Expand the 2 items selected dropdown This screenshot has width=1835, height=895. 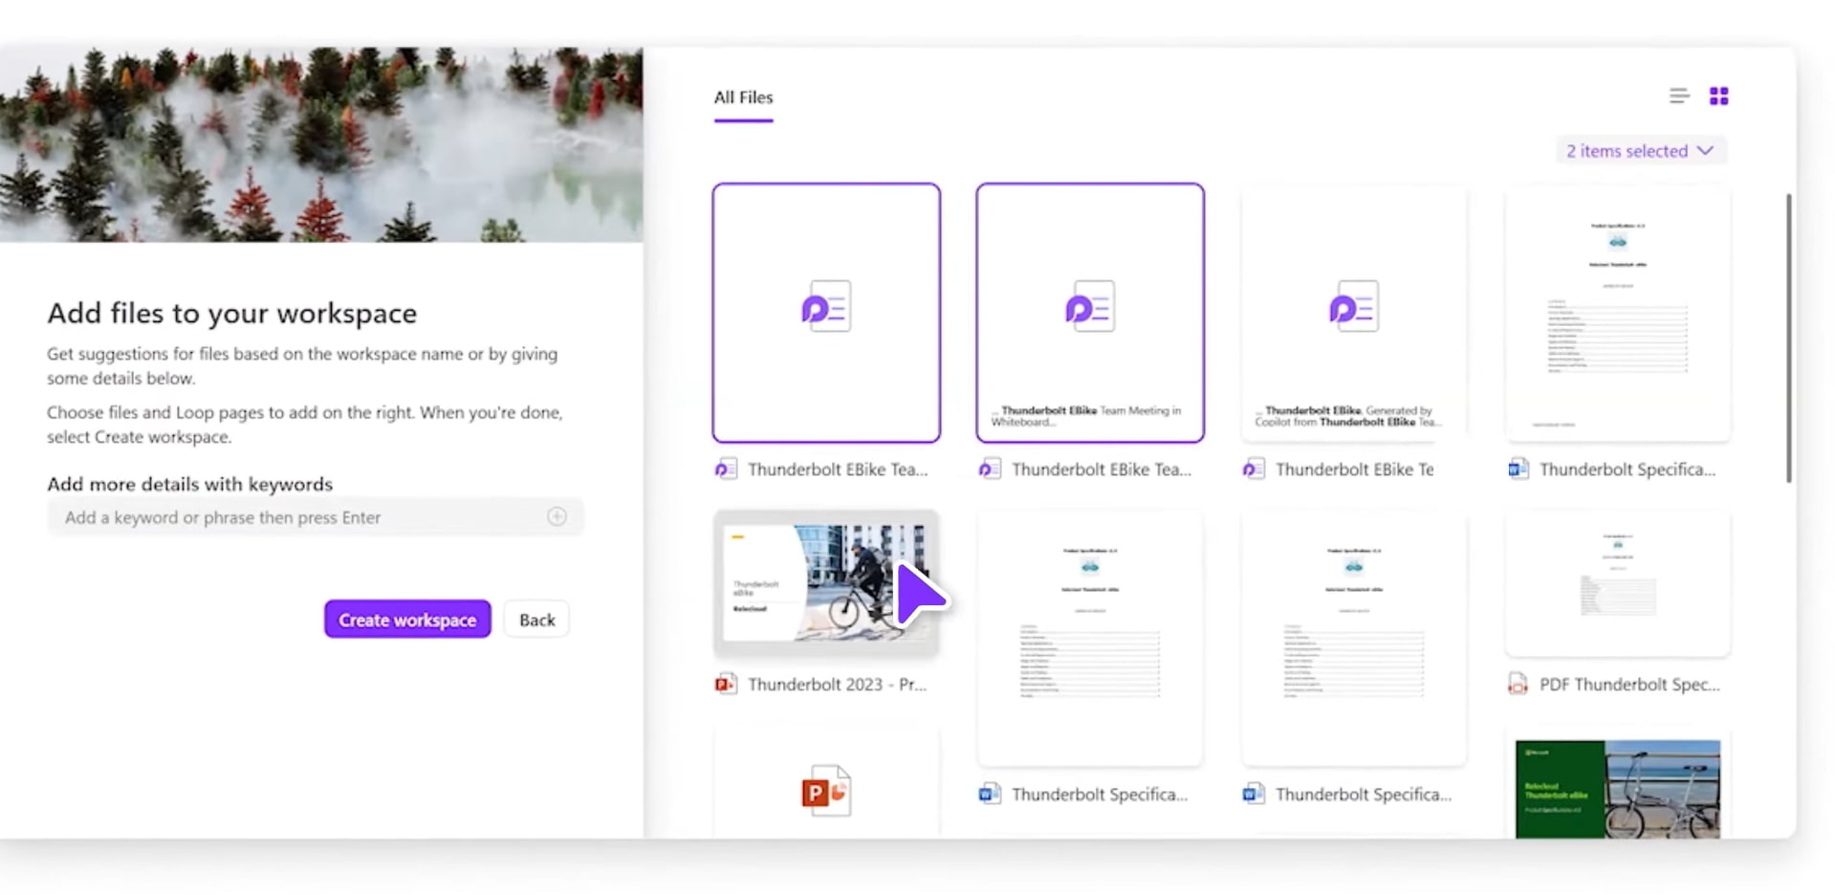(x=1639, y=151)
